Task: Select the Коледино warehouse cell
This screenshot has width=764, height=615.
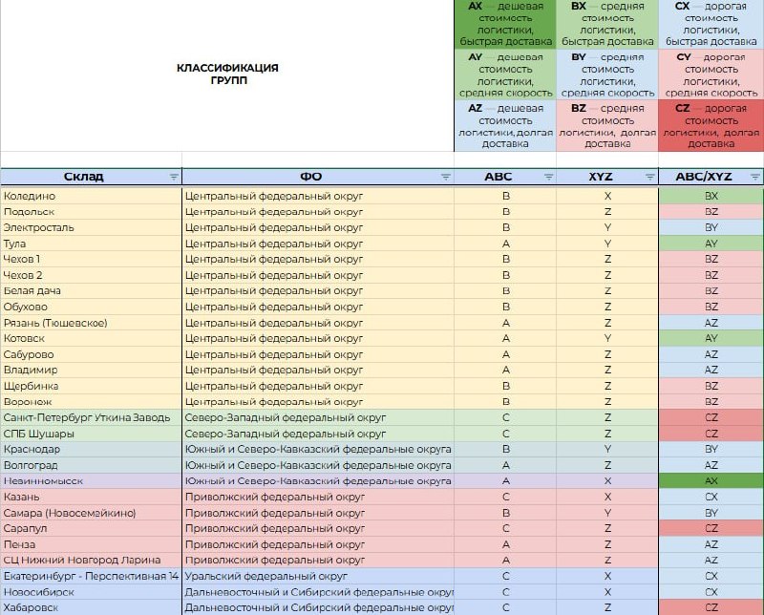Action: pyautogui.click(x=91, y=196)
